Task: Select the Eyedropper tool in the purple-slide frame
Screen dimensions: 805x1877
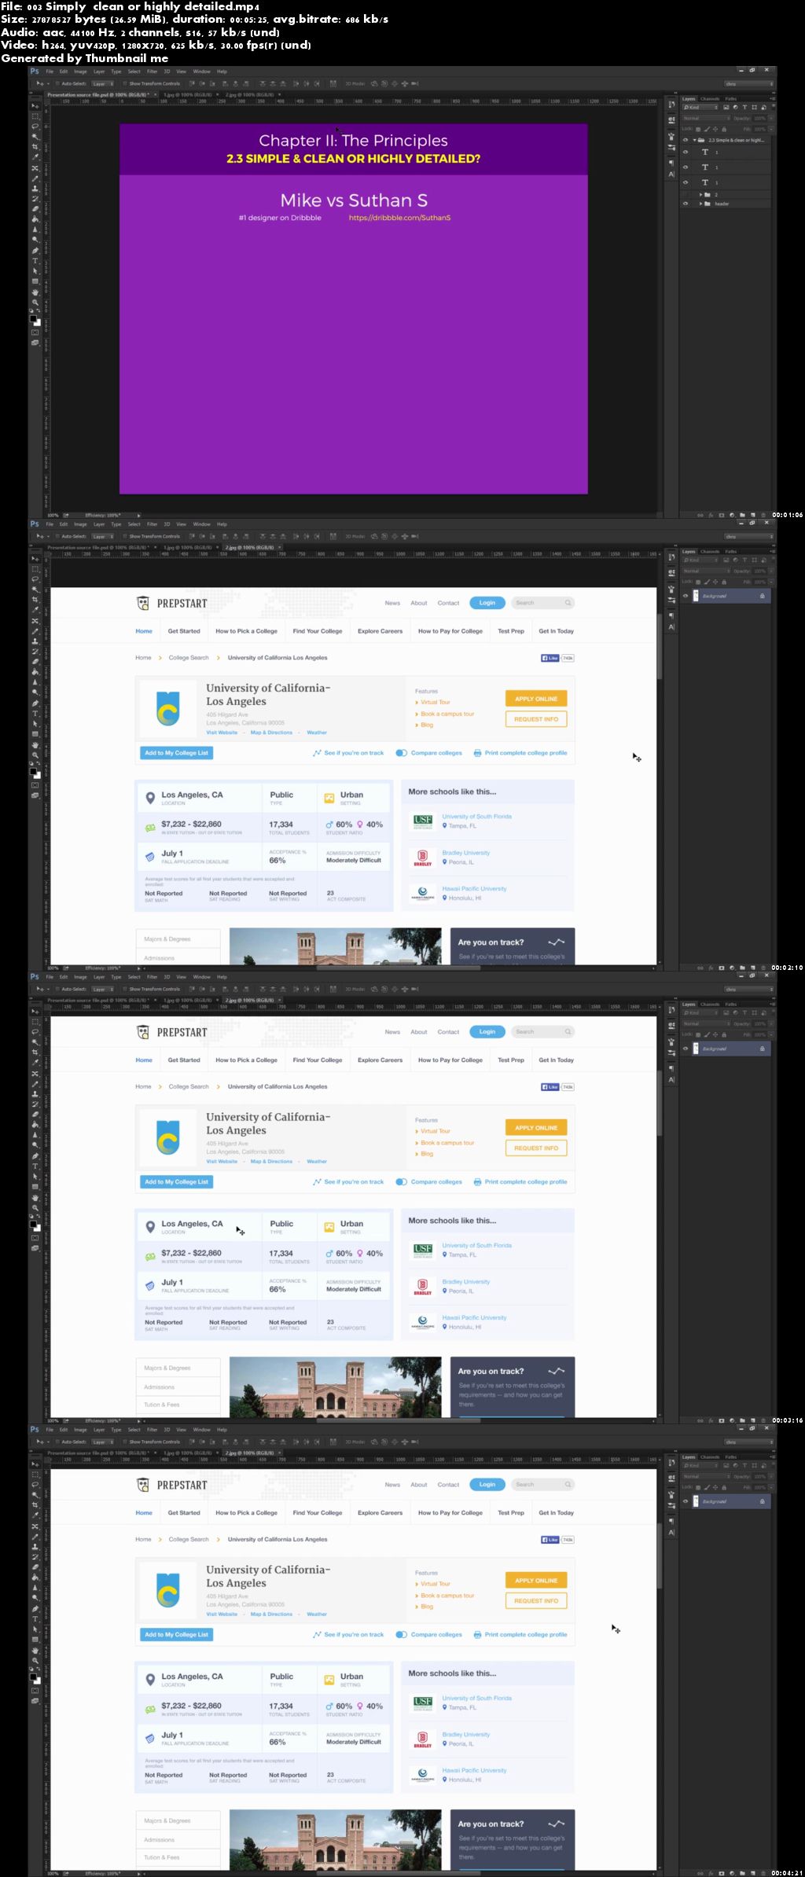Action: tap(35, 156)
